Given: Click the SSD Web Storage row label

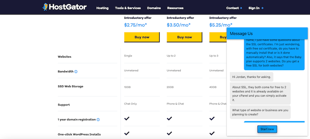Looking at the screenshot, I should click(x=70, y=86).
